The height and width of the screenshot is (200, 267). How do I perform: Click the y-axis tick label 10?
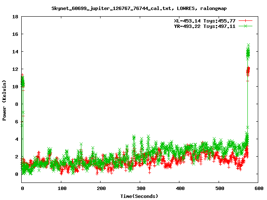(15, 87)
